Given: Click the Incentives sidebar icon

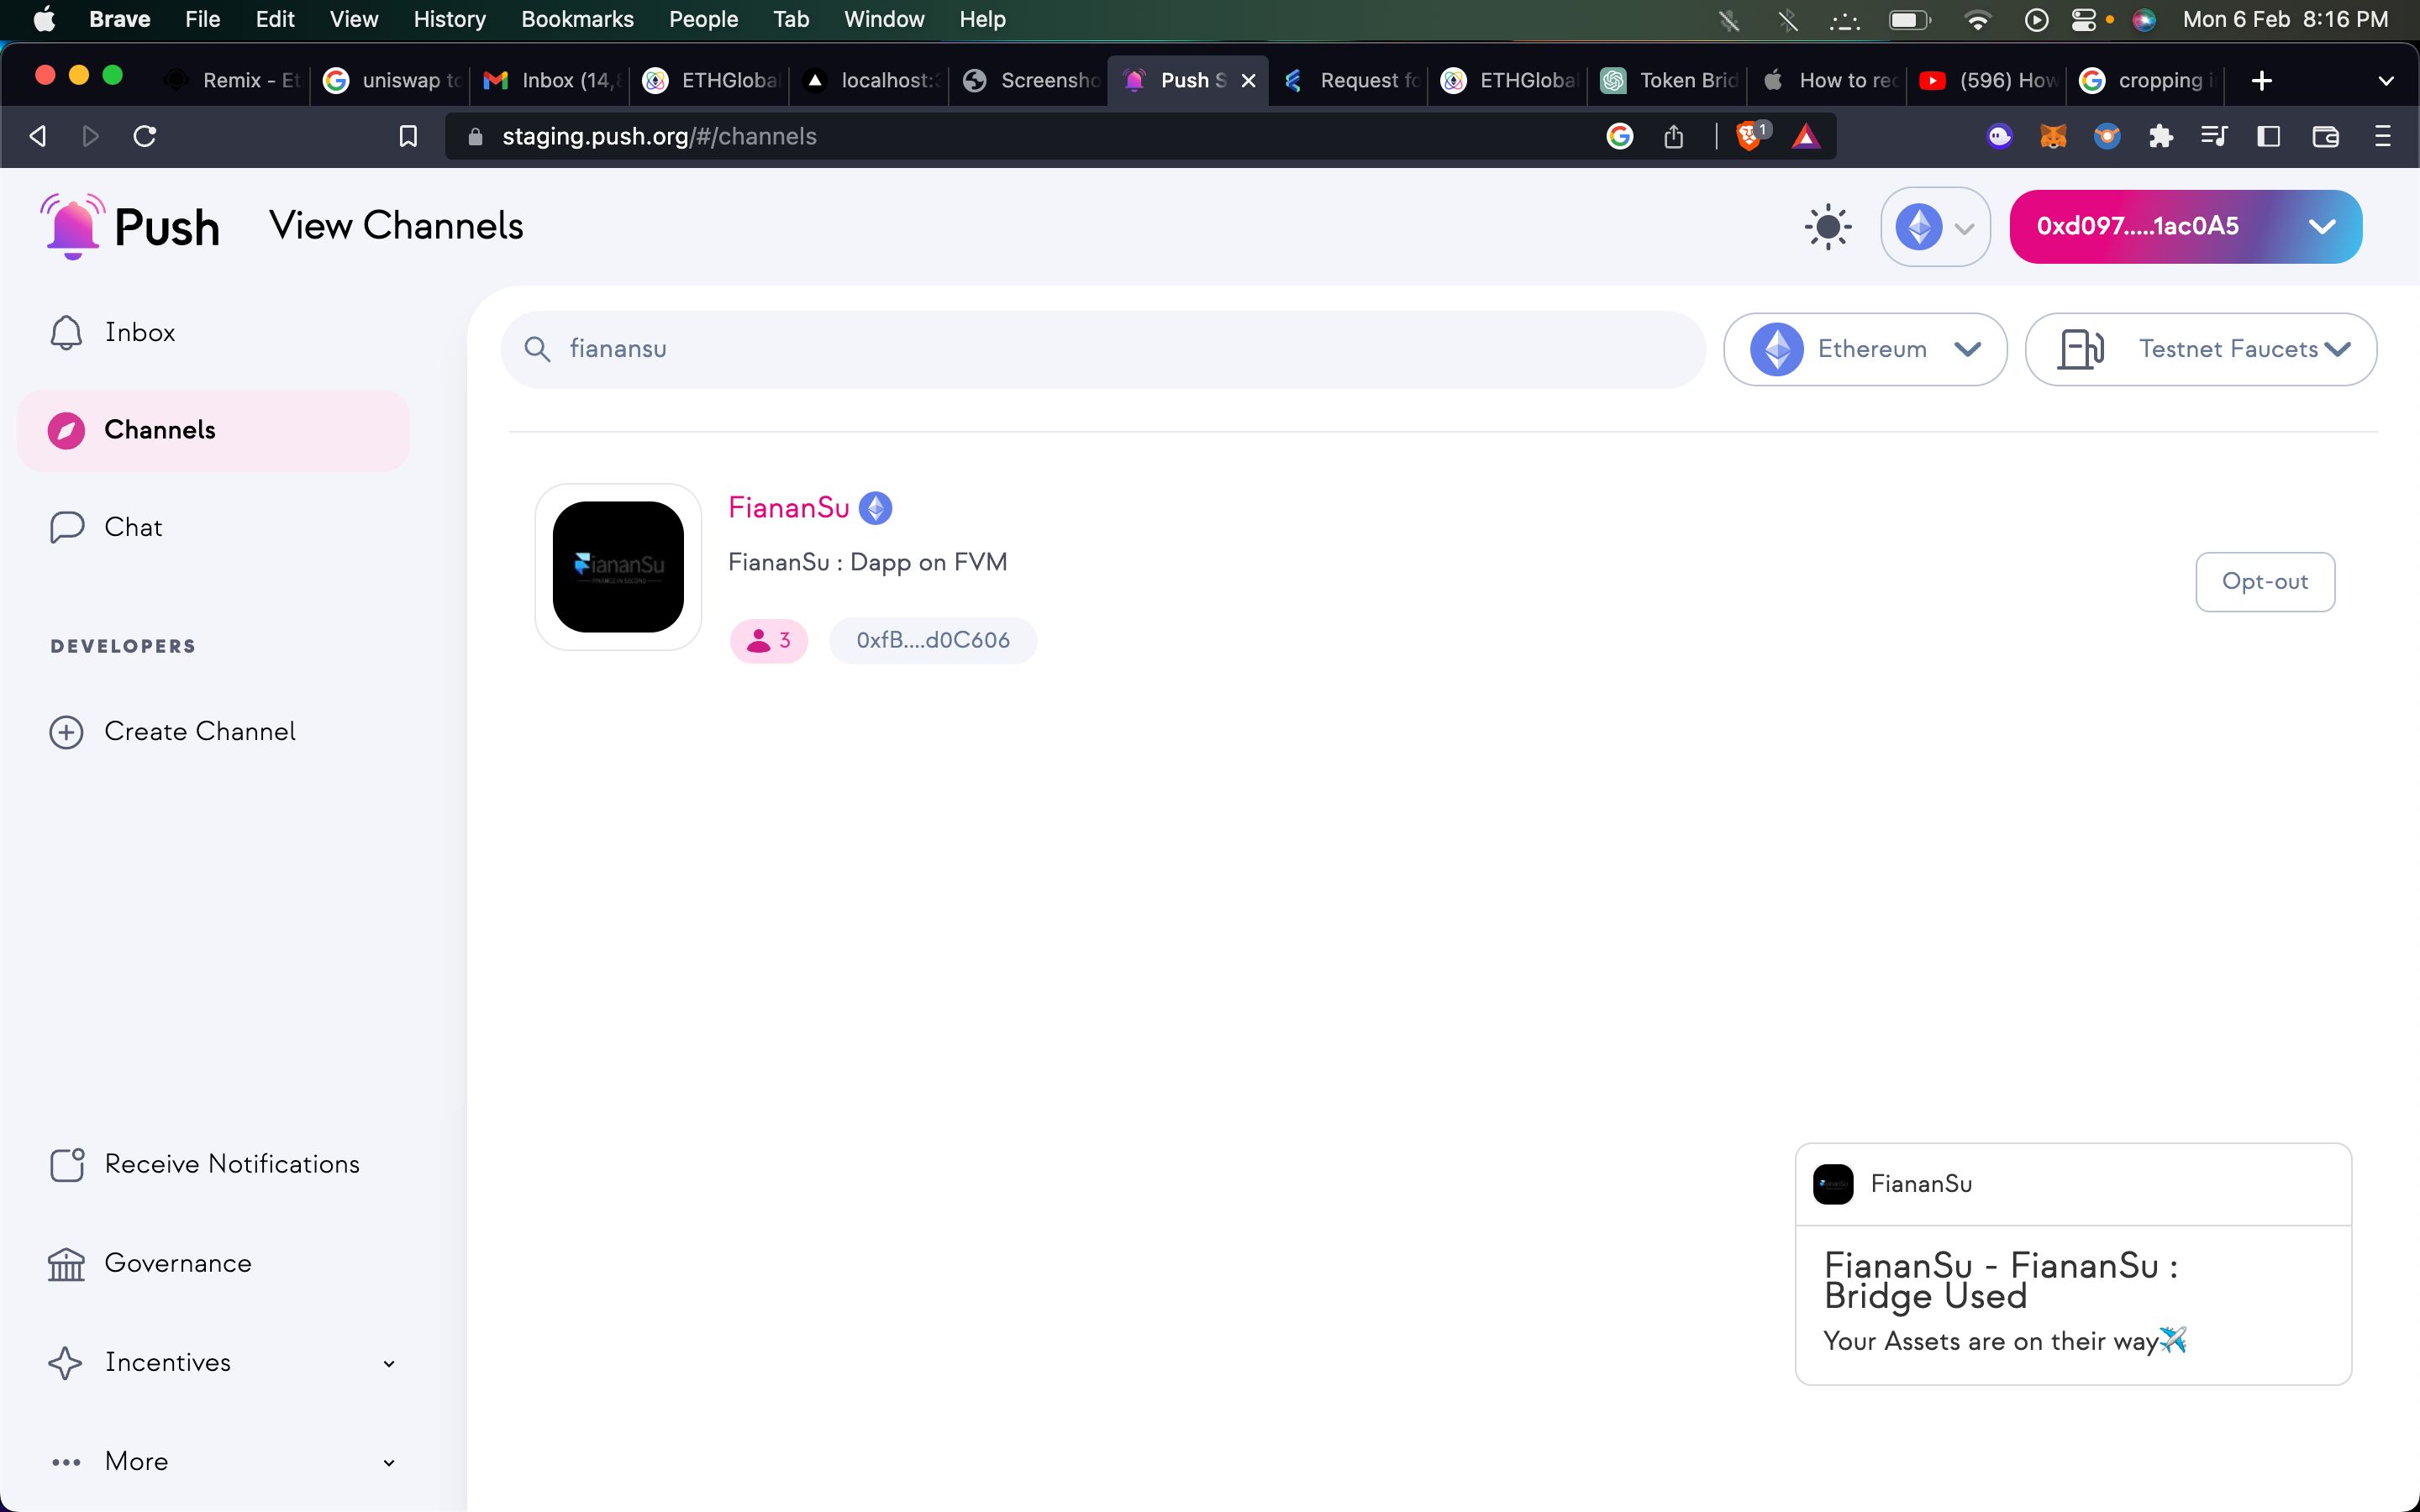Looking at the screenshot, I should (x=65, y=1362).
